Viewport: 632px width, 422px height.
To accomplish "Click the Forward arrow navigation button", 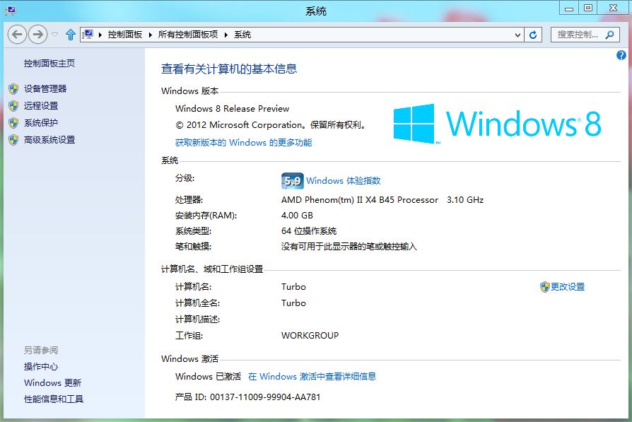I will coord(38,35).
